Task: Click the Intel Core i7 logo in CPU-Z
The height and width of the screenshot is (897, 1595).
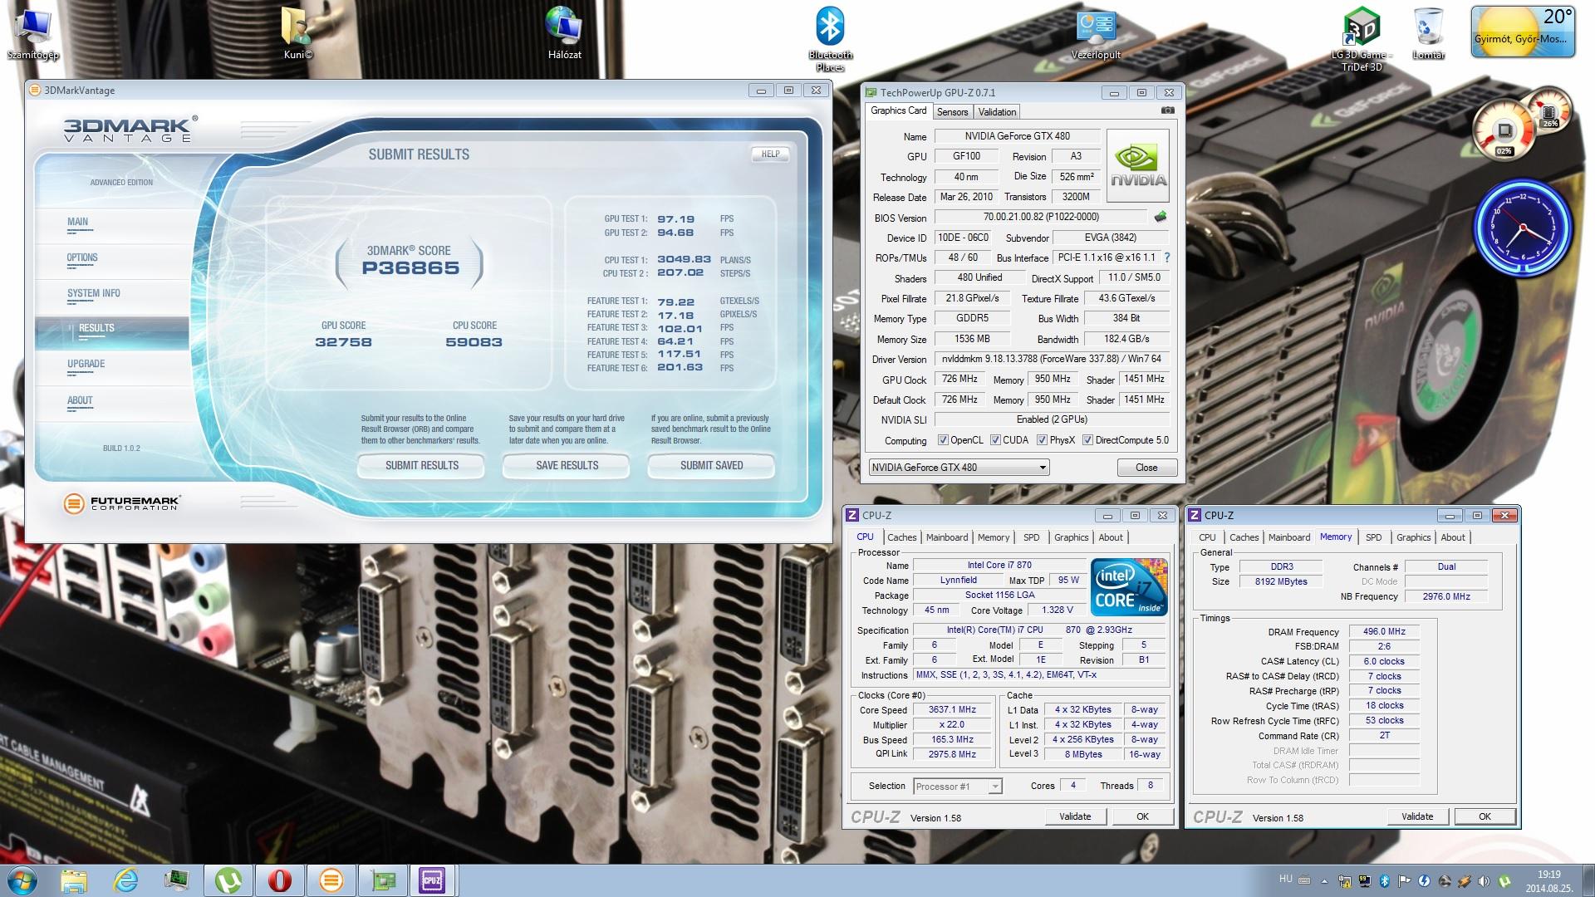Action: pyautogui.click(x=1129, y=587)
